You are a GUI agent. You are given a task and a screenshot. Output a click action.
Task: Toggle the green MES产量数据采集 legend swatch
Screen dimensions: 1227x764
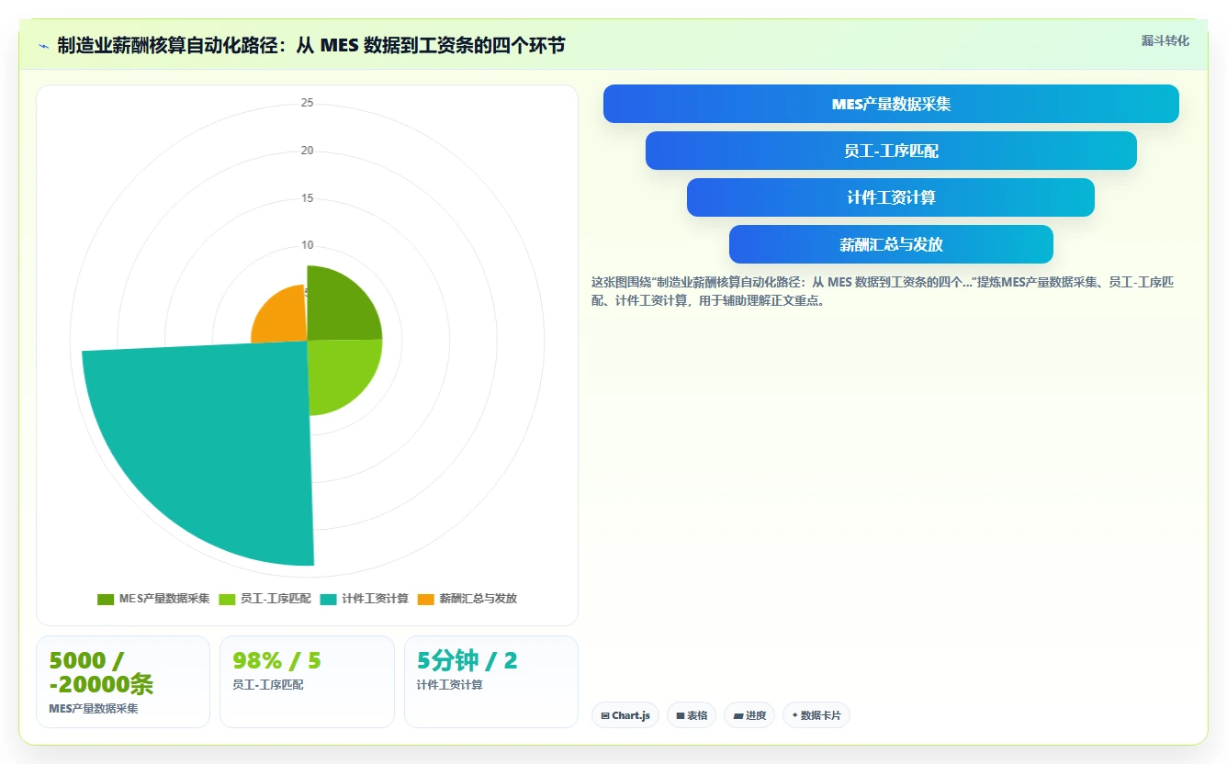point(106,599)
